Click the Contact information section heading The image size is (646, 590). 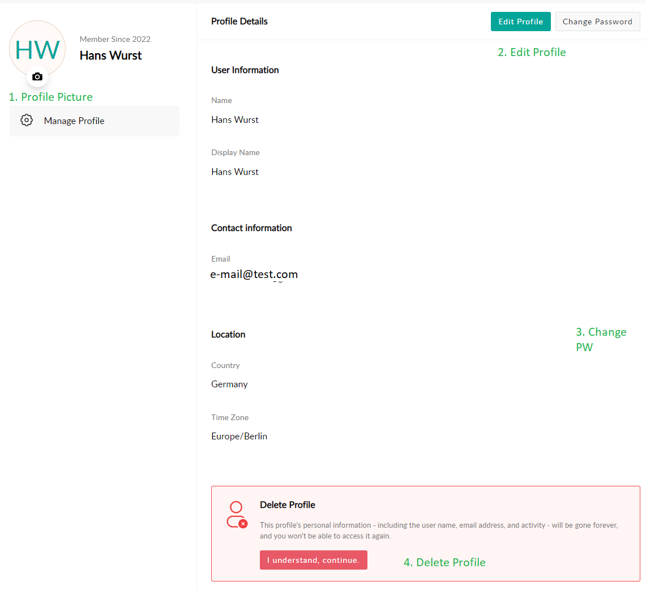point(251,228)
